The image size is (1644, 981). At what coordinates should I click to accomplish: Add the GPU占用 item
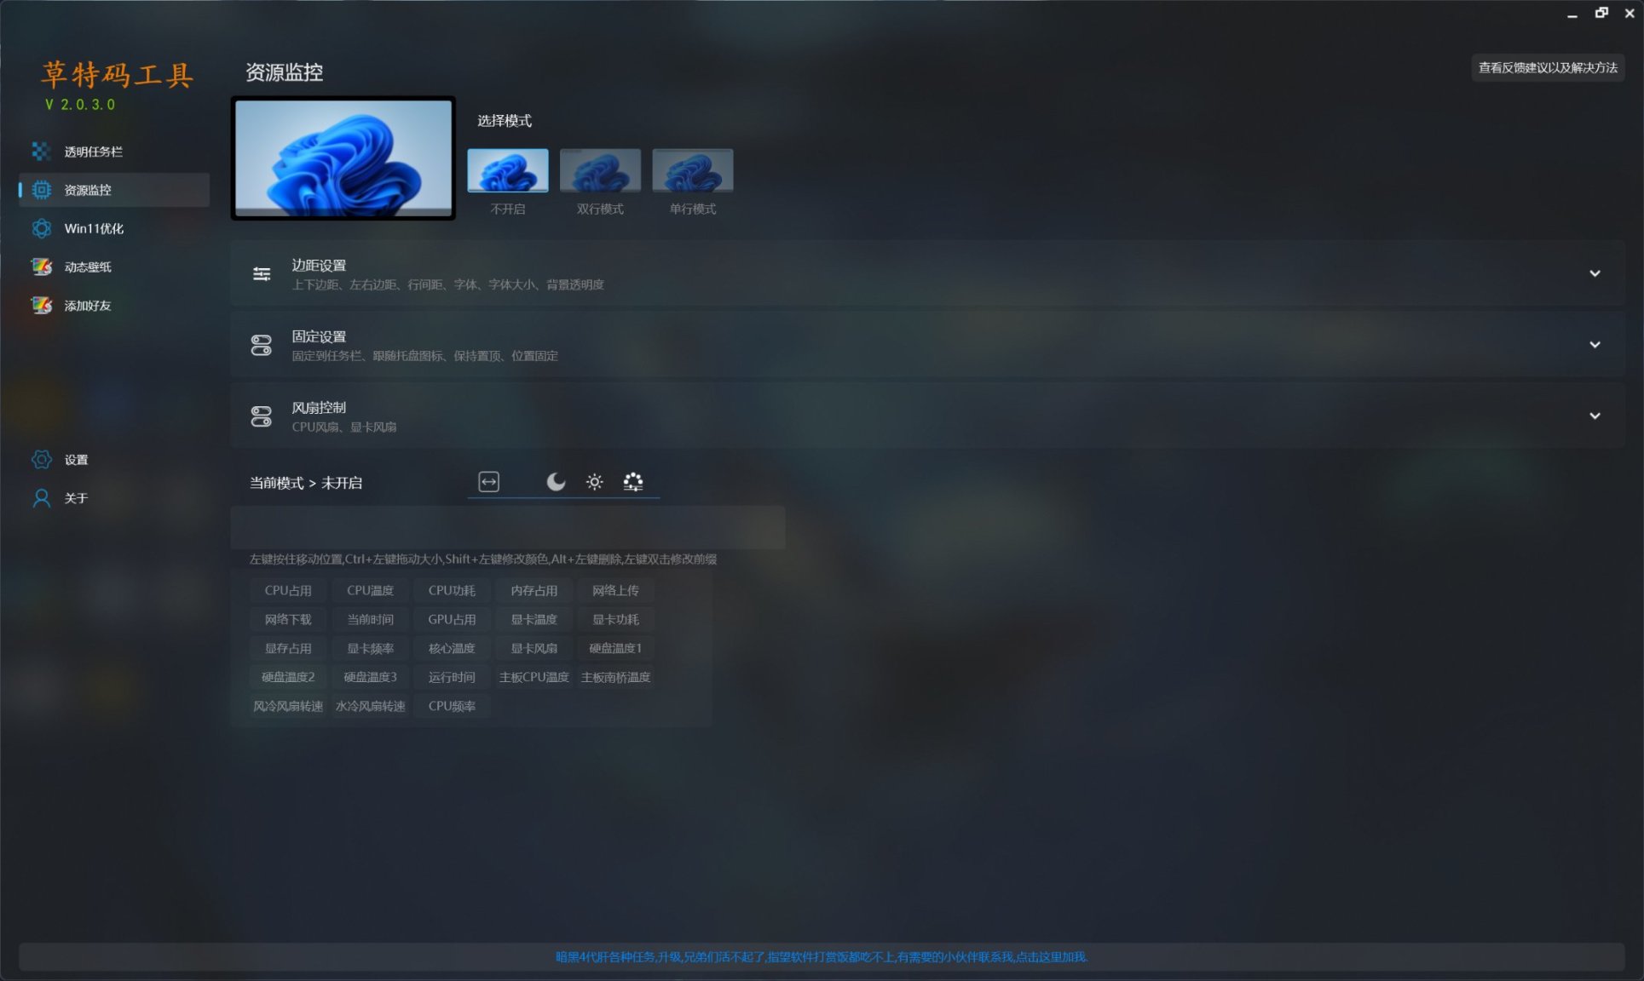[452, 619]
